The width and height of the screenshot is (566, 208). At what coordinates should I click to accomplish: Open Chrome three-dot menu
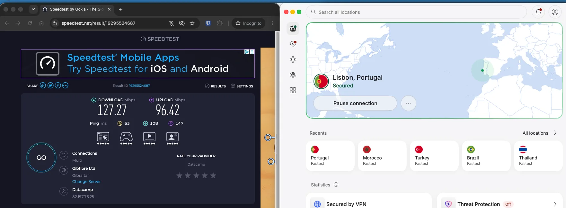point(272,23)
